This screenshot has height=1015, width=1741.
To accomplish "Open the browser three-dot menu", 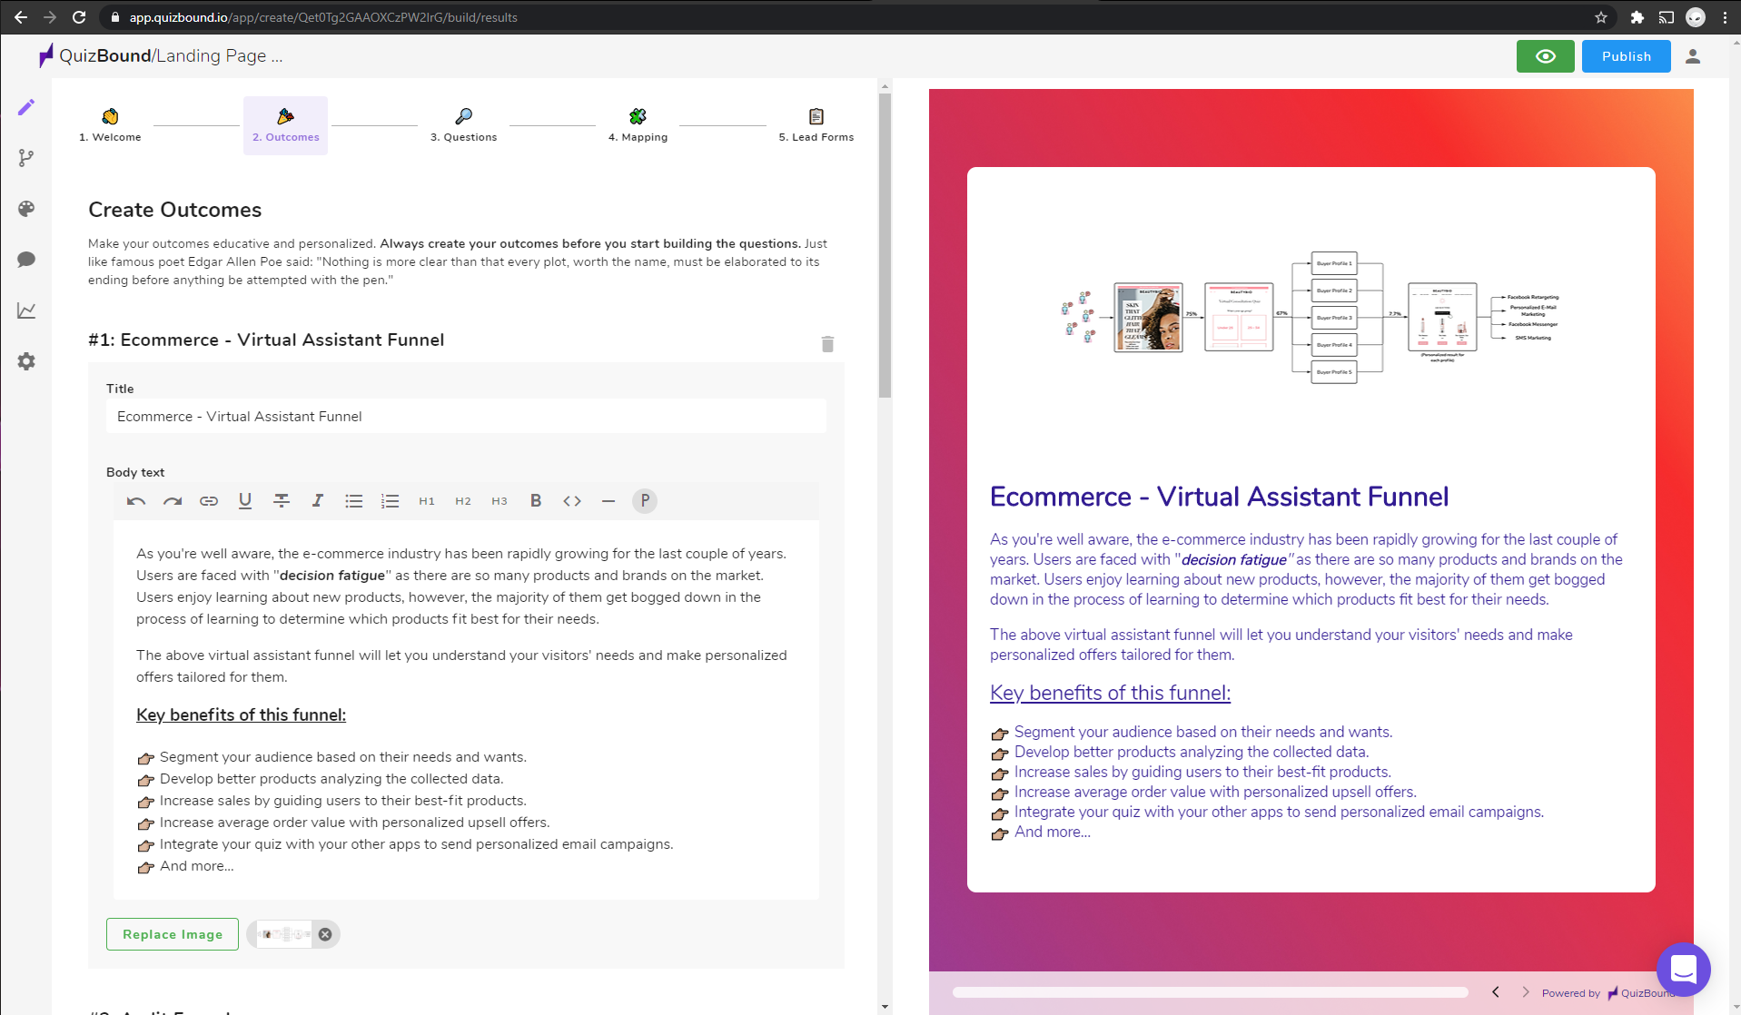I will [1725, 17].
